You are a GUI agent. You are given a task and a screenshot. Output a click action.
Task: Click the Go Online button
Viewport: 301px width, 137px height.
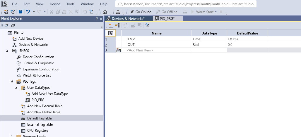click(x=141, y=12)
